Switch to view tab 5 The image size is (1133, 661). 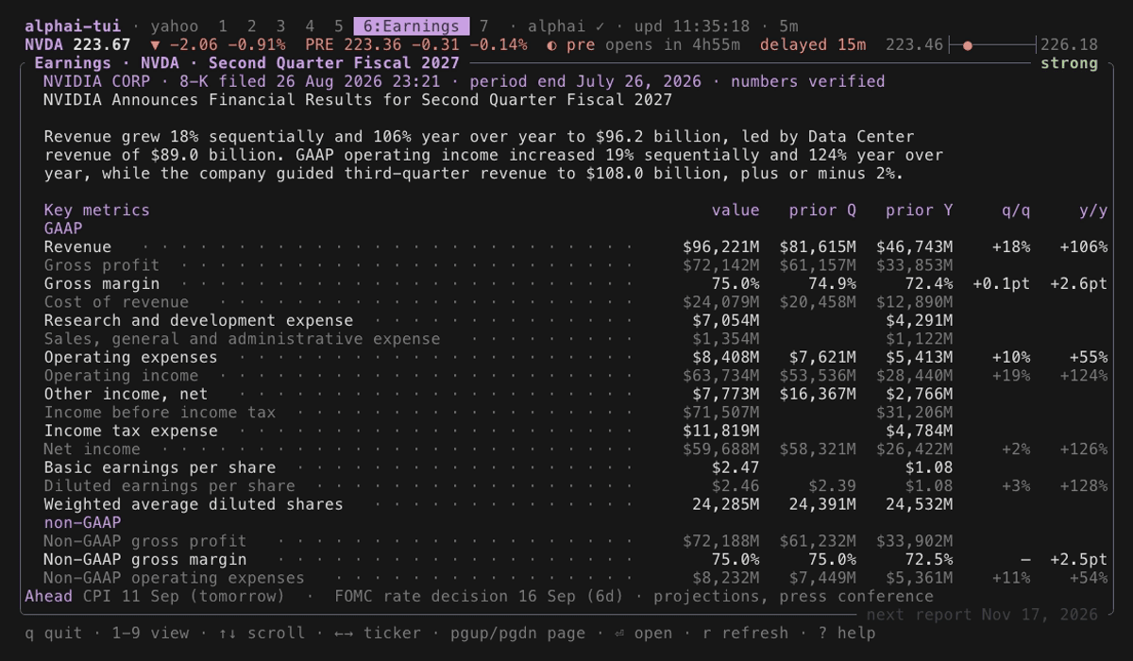[x=339, y=26]
